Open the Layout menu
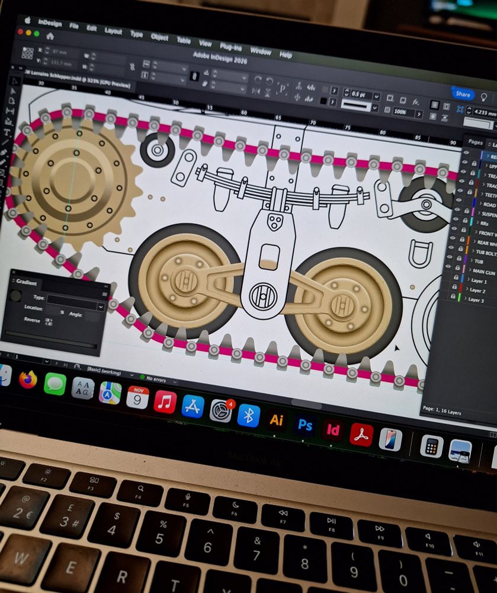The width and height of the screenshot is (497, 593). 113,31
